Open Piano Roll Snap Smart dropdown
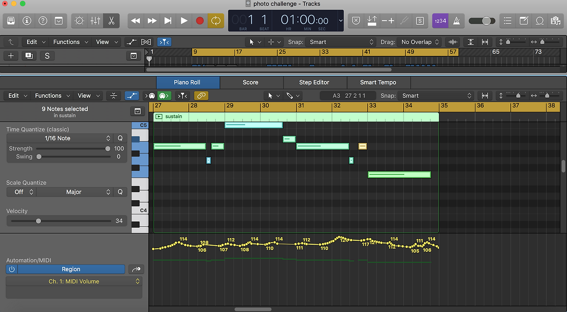This screenshot has width=567, height=312. pyautogui.click(x=436, y=96)
